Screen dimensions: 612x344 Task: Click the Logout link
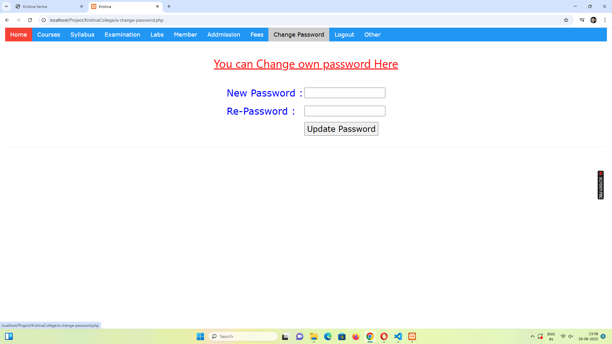tap(344, 34)
